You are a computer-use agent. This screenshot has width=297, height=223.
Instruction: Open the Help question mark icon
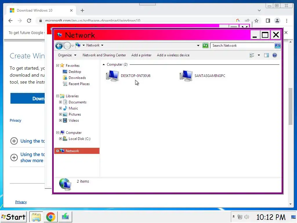tap(275, 55)
